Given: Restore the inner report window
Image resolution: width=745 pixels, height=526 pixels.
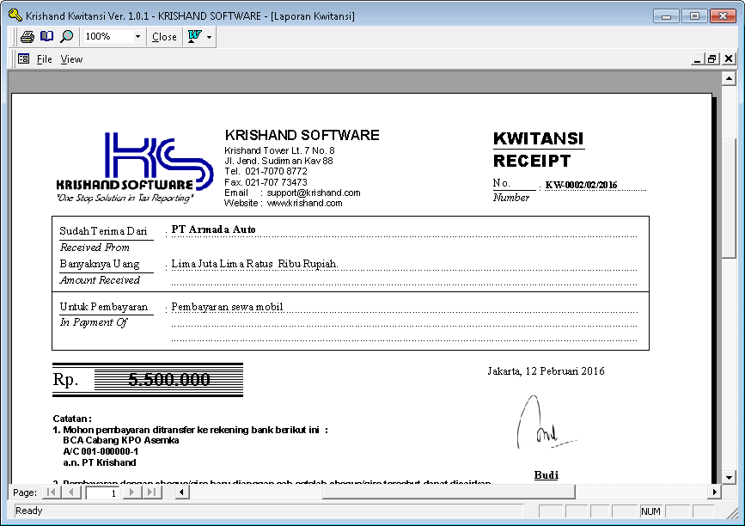Looking at the screenshot, I should (x=712, y=59).
